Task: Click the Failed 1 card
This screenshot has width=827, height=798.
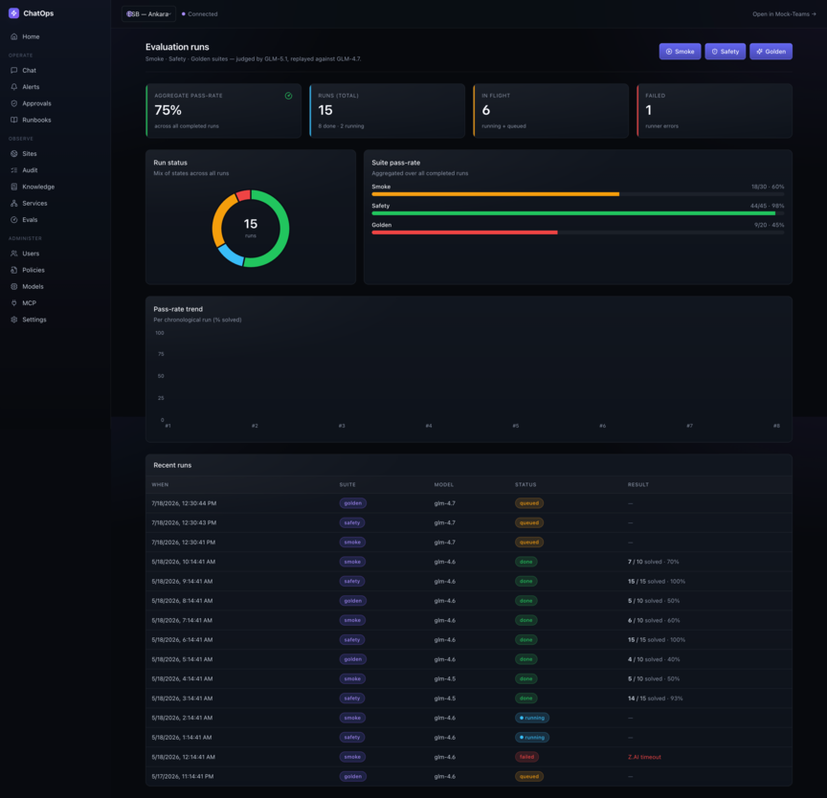Action: (x=714, y=111)
